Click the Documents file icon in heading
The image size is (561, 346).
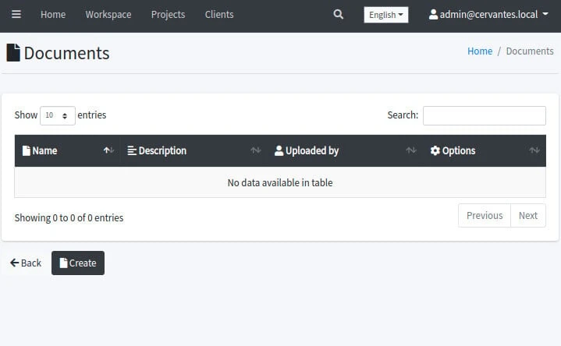click(13, 53)
